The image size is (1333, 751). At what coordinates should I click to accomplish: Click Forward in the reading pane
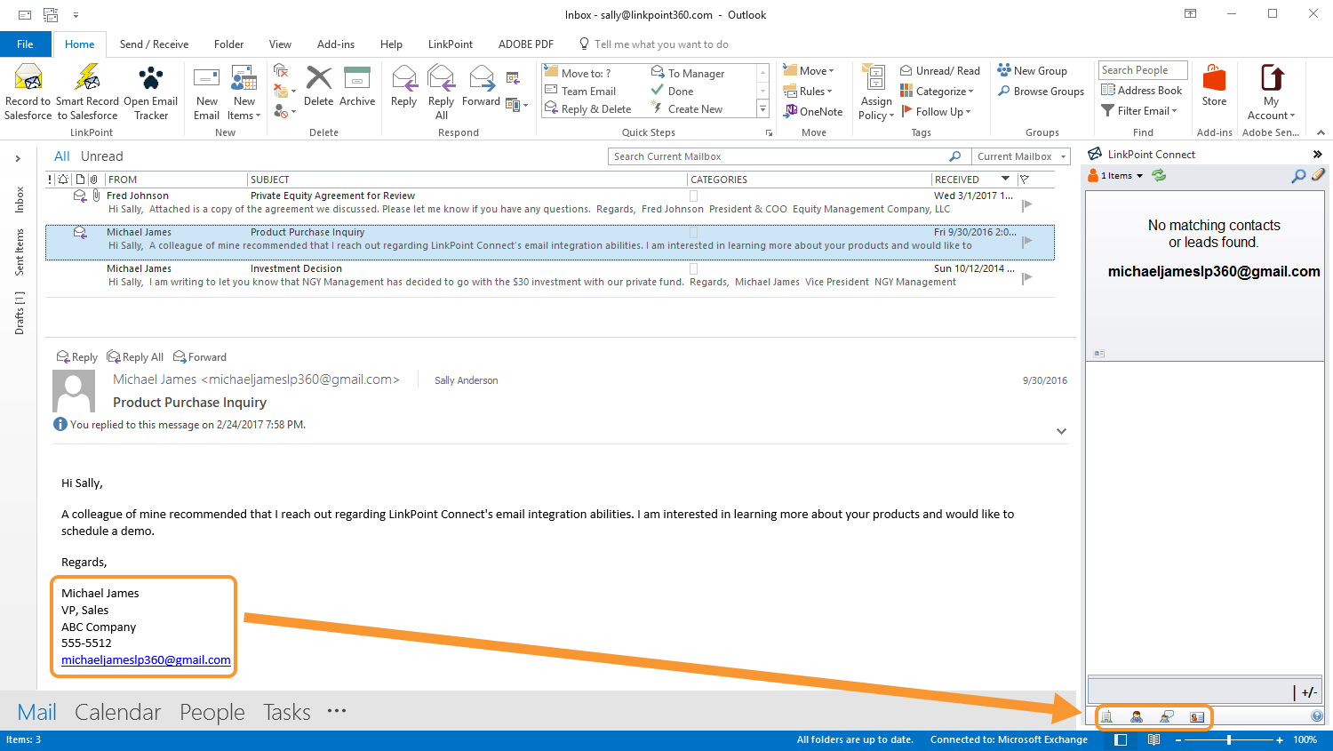pos(200,357)
